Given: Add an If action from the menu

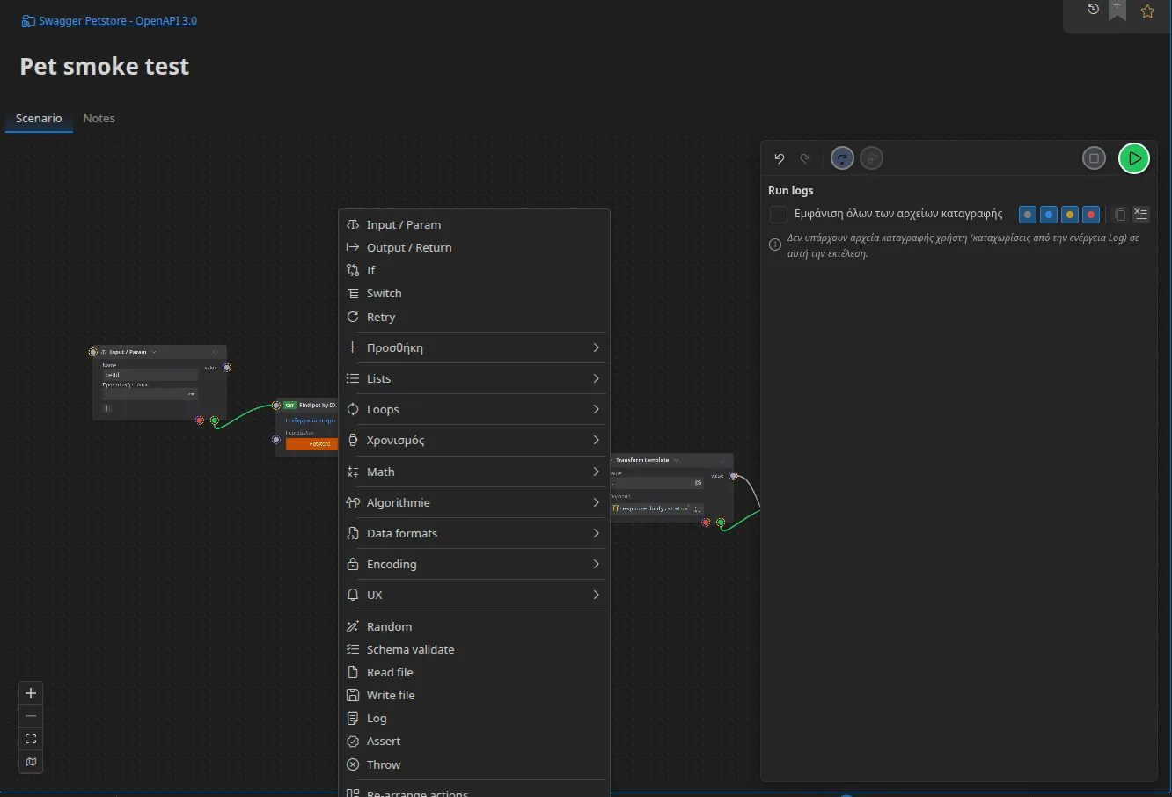Looking at the screenshot, I should point(473,270).
